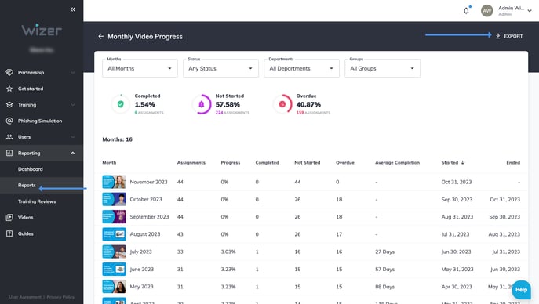Open the All Months dropdown
Image resolution: width=539 pixels, height=304 pixels.
[x=140, y=68]
